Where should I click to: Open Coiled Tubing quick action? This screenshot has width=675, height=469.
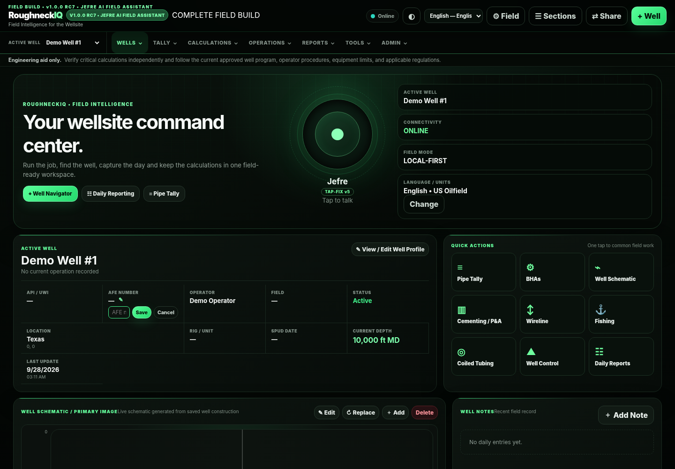click(483, 356)
